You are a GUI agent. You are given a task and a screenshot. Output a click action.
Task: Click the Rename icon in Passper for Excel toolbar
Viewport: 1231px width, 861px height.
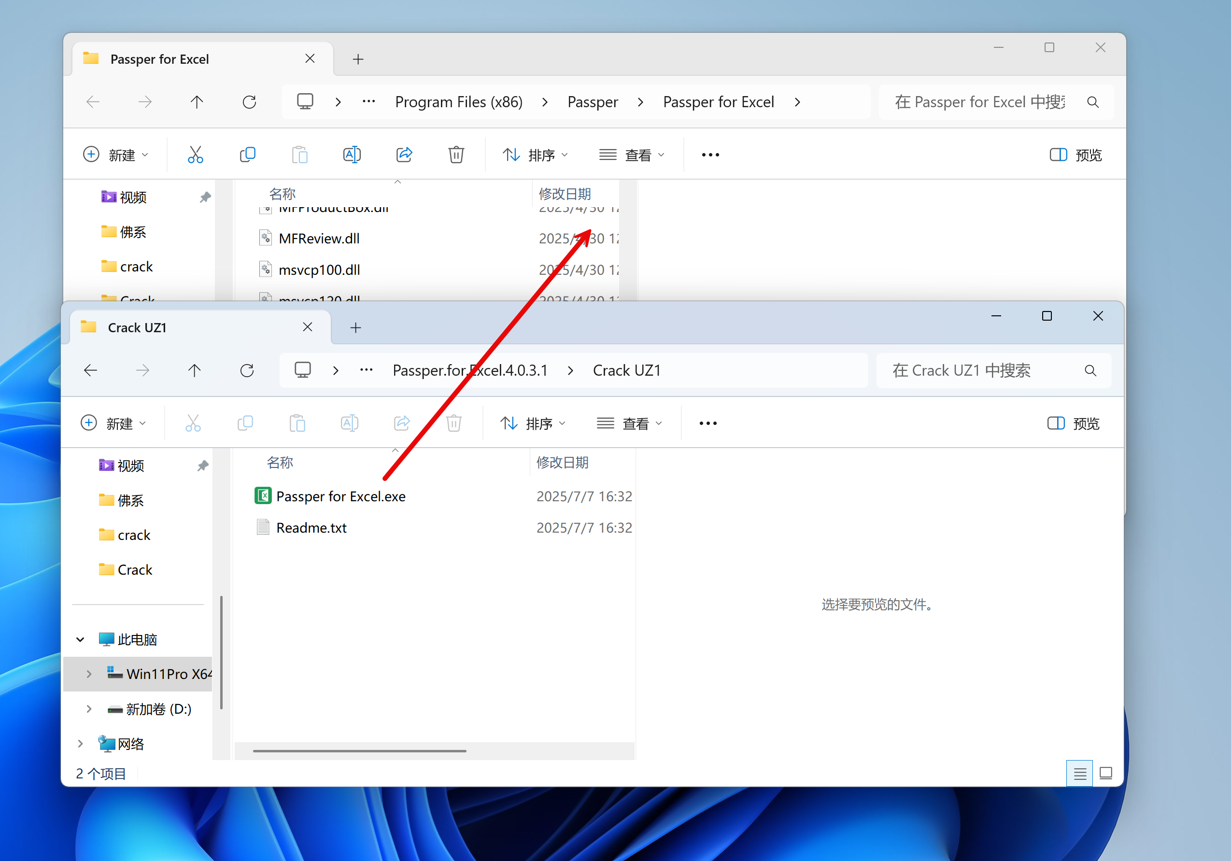pos(352,155)
